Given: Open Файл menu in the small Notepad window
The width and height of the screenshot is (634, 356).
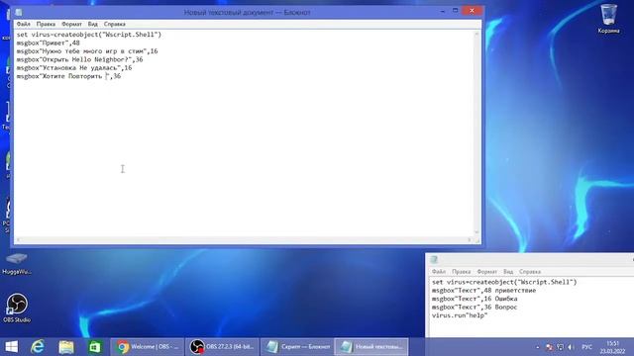Looking at the screenshot, I should tap(438, 272).
